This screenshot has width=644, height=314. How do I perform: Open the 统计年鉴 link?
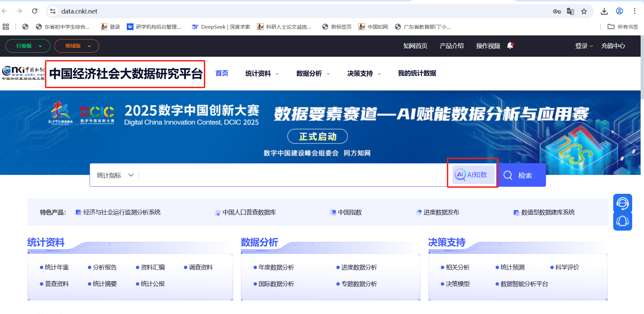pyautogui.click(x=57, y=267)
